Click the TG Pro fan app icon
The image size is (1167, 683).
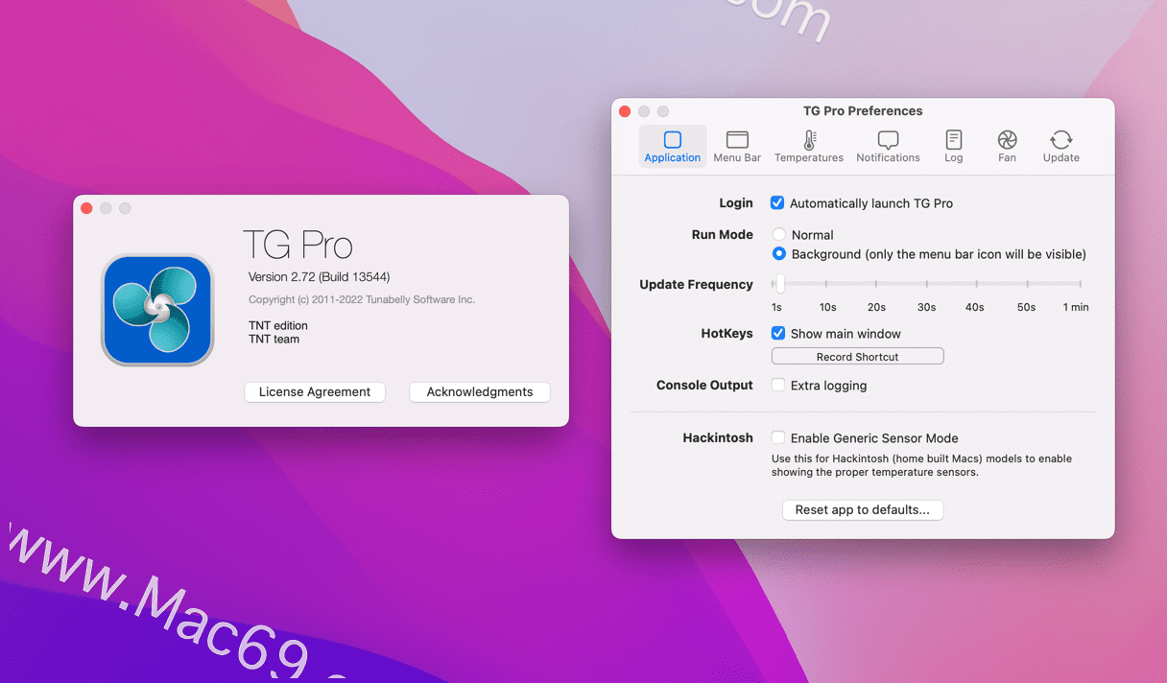[157, 310]
